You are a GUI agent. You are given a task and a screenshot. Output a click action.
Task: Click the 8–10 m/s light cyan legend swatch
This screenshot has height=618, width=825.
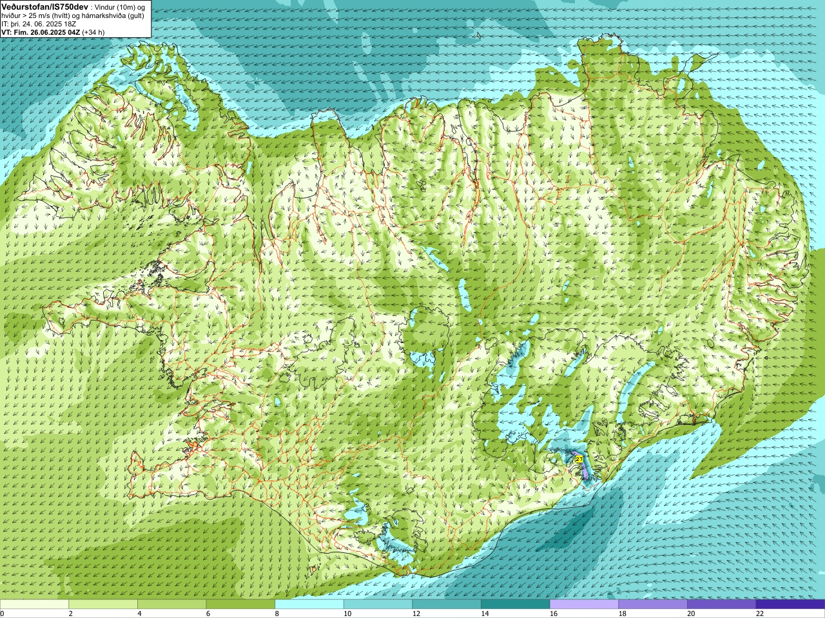(309, 604)
